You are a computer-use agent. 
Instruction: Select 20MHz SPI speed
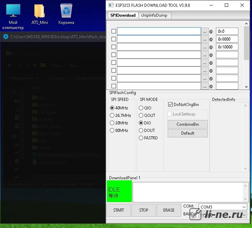click(x=119, y=123)
